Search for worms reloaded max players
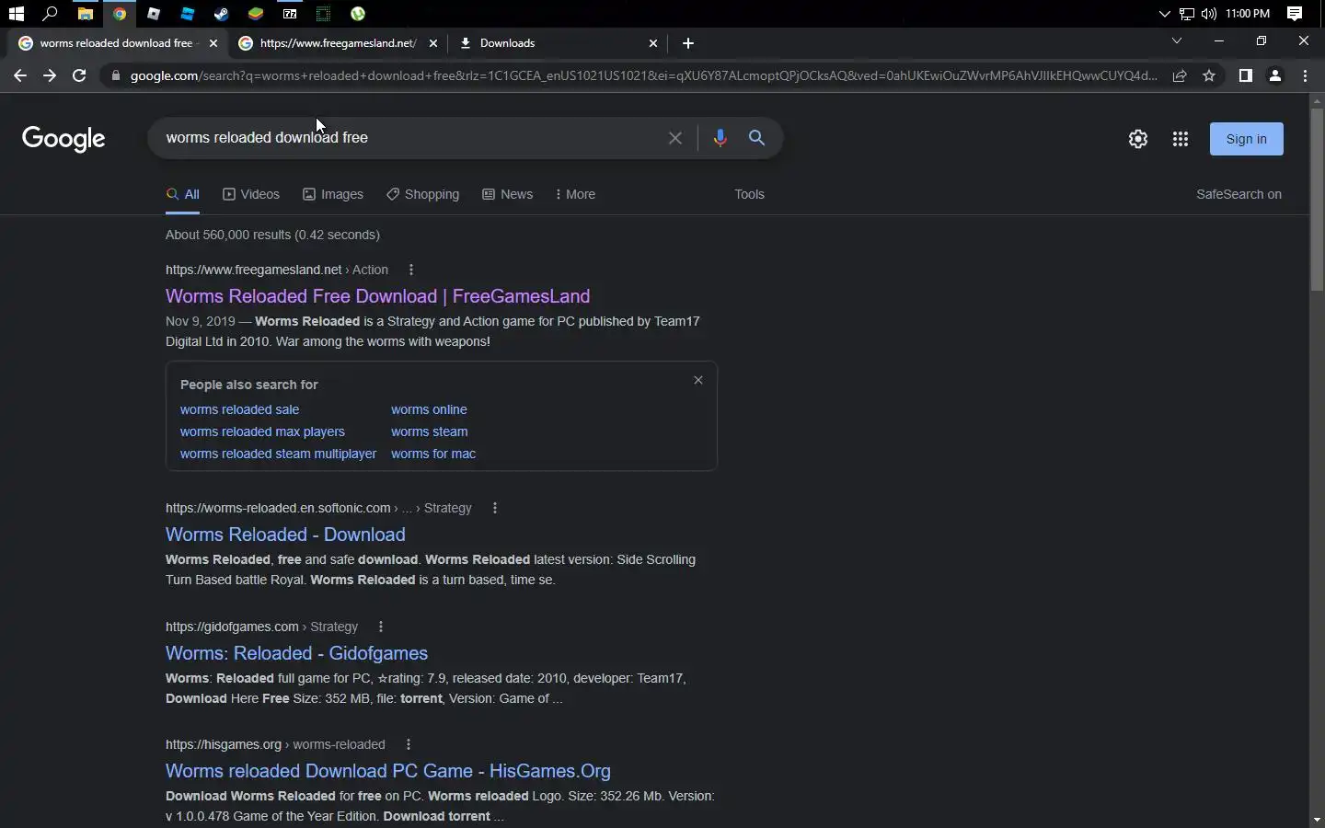Image resolution: width=1325 pixels, height=828 pixels. point(262,431)
